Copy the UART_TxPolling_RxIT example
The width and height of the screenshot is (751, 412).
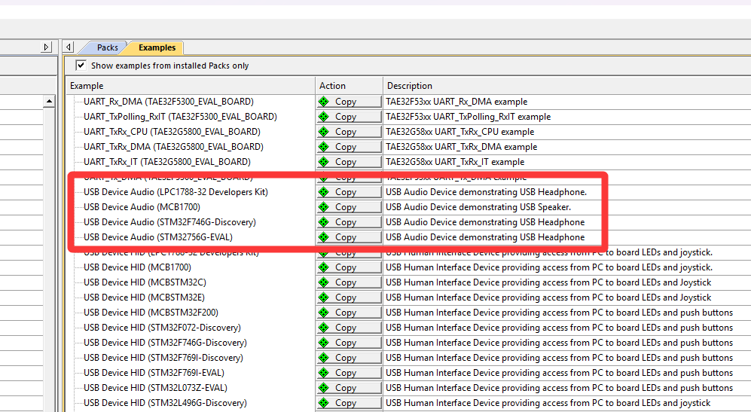[x=350, y=117]
